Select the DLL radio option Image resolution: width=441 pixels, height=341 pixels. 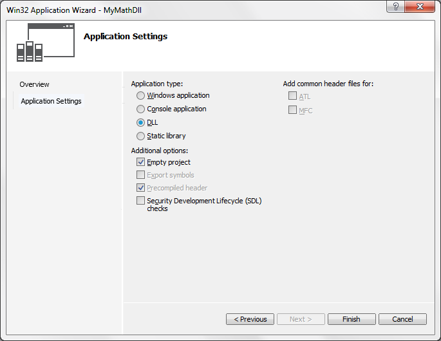point(140,123)
